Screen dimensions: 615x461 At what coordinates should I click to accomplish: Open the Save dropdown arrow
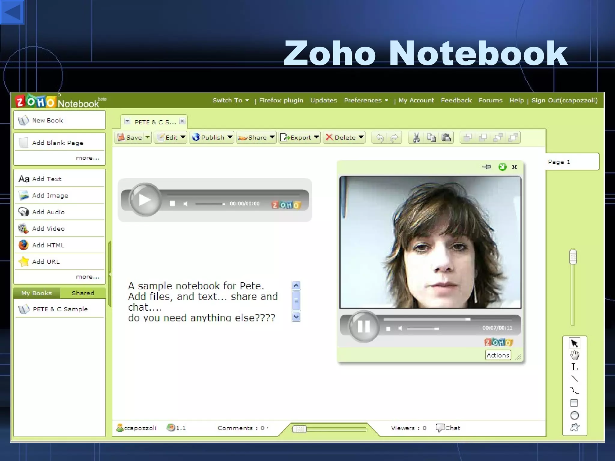[x=147, y=137]
